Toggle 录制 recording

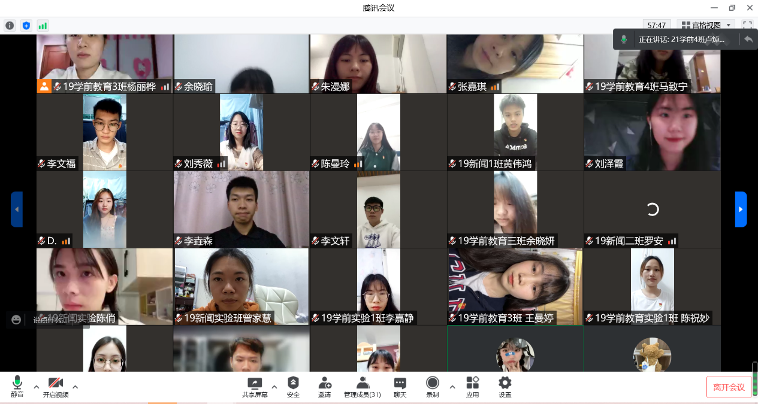(x=433, y=387)
